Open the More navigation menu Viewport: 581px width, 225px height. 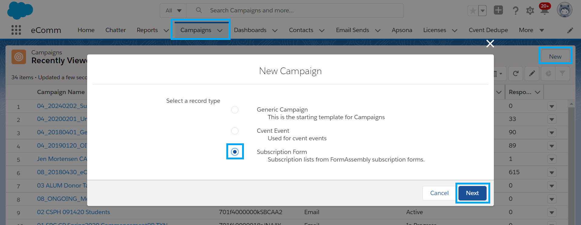(x=531, y=30)
